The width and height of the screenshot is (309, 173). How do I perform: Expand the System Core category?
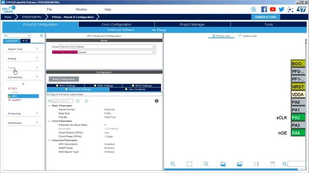pos(23,49)
